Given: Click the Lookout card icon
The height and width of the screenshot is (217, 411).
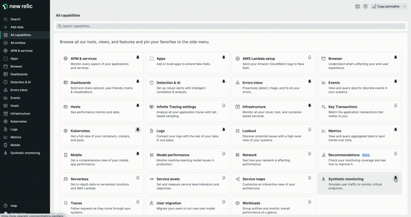Looking at the screenshot, I should (x=238, y=131).
